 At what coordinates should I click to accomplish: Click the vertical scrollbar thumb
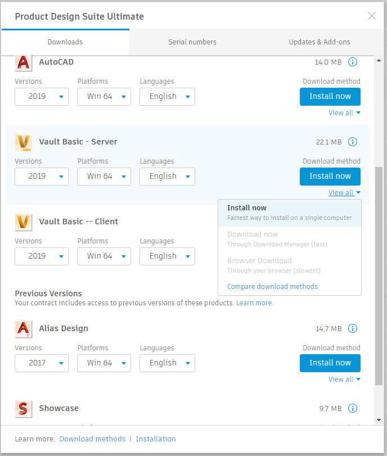click(x=379, y=276)
